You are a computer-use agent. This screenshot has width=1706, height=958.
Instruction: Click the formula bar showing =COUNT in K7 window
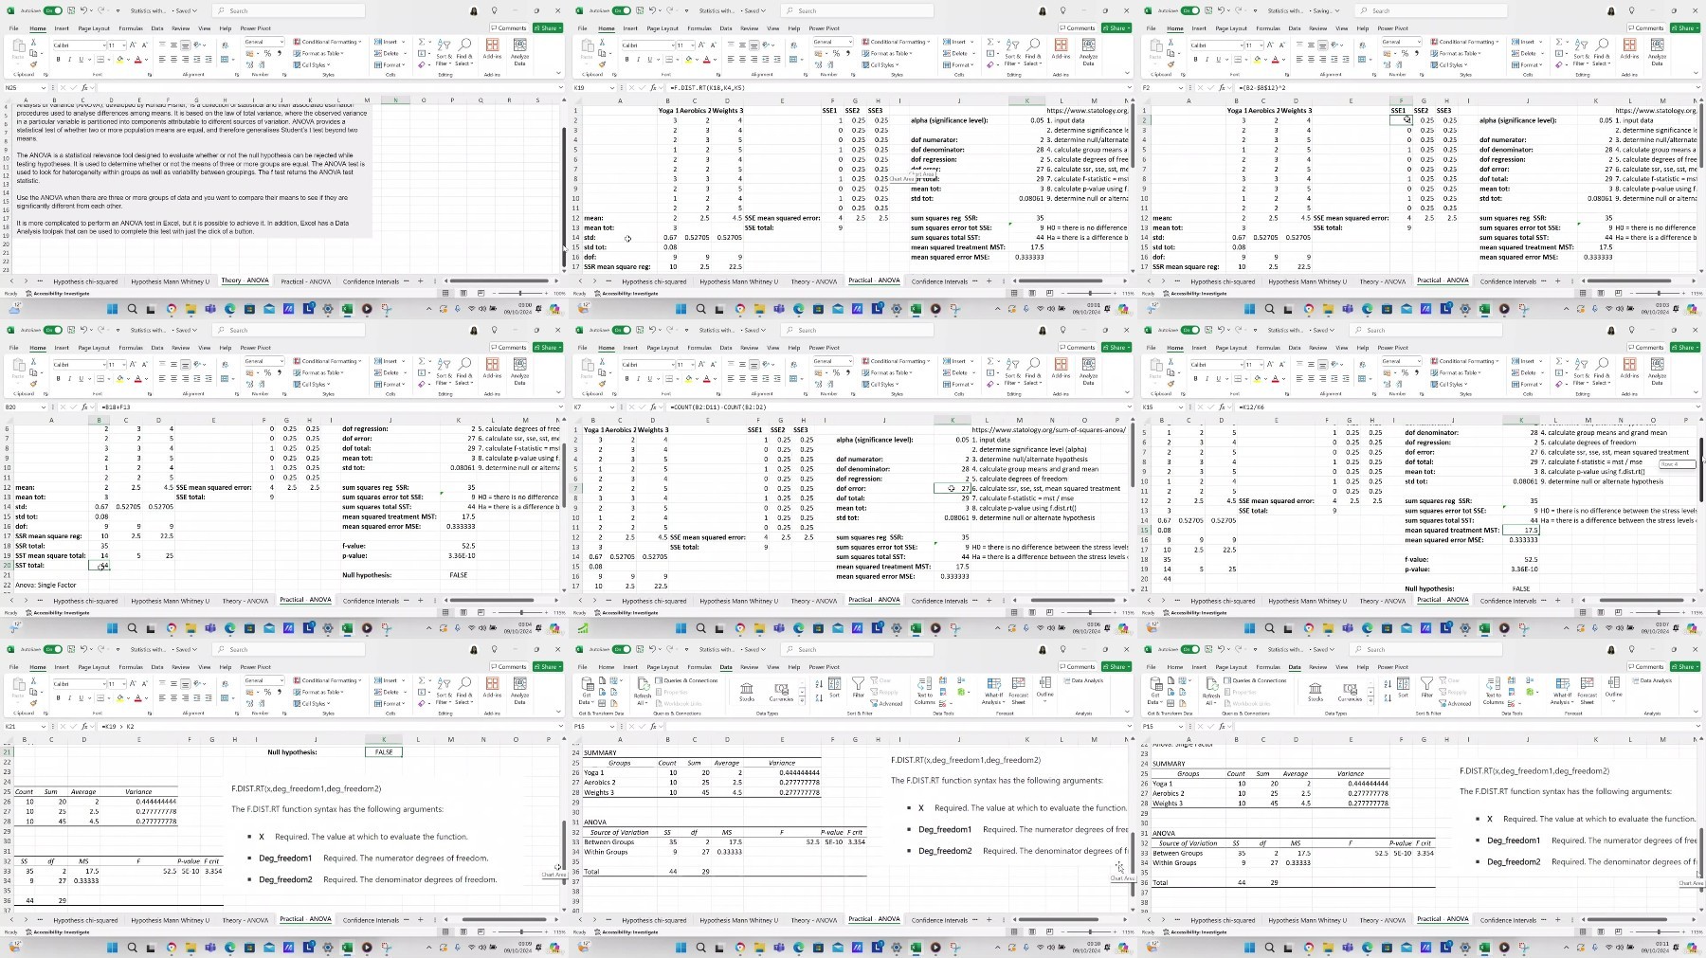click(x=896, y=407)
